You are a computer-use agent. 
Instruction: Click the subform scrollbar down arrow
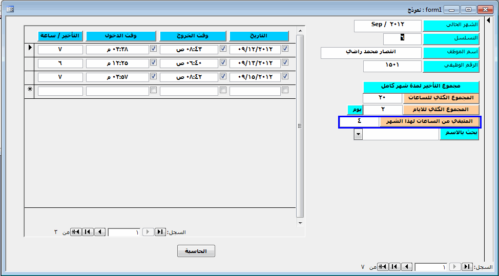point(300,223)
